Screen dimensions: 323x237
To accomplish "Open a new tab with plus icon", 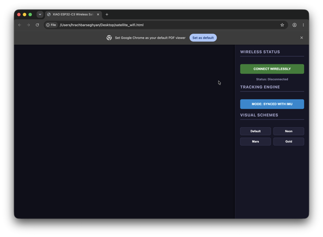I will coord(106,15).
